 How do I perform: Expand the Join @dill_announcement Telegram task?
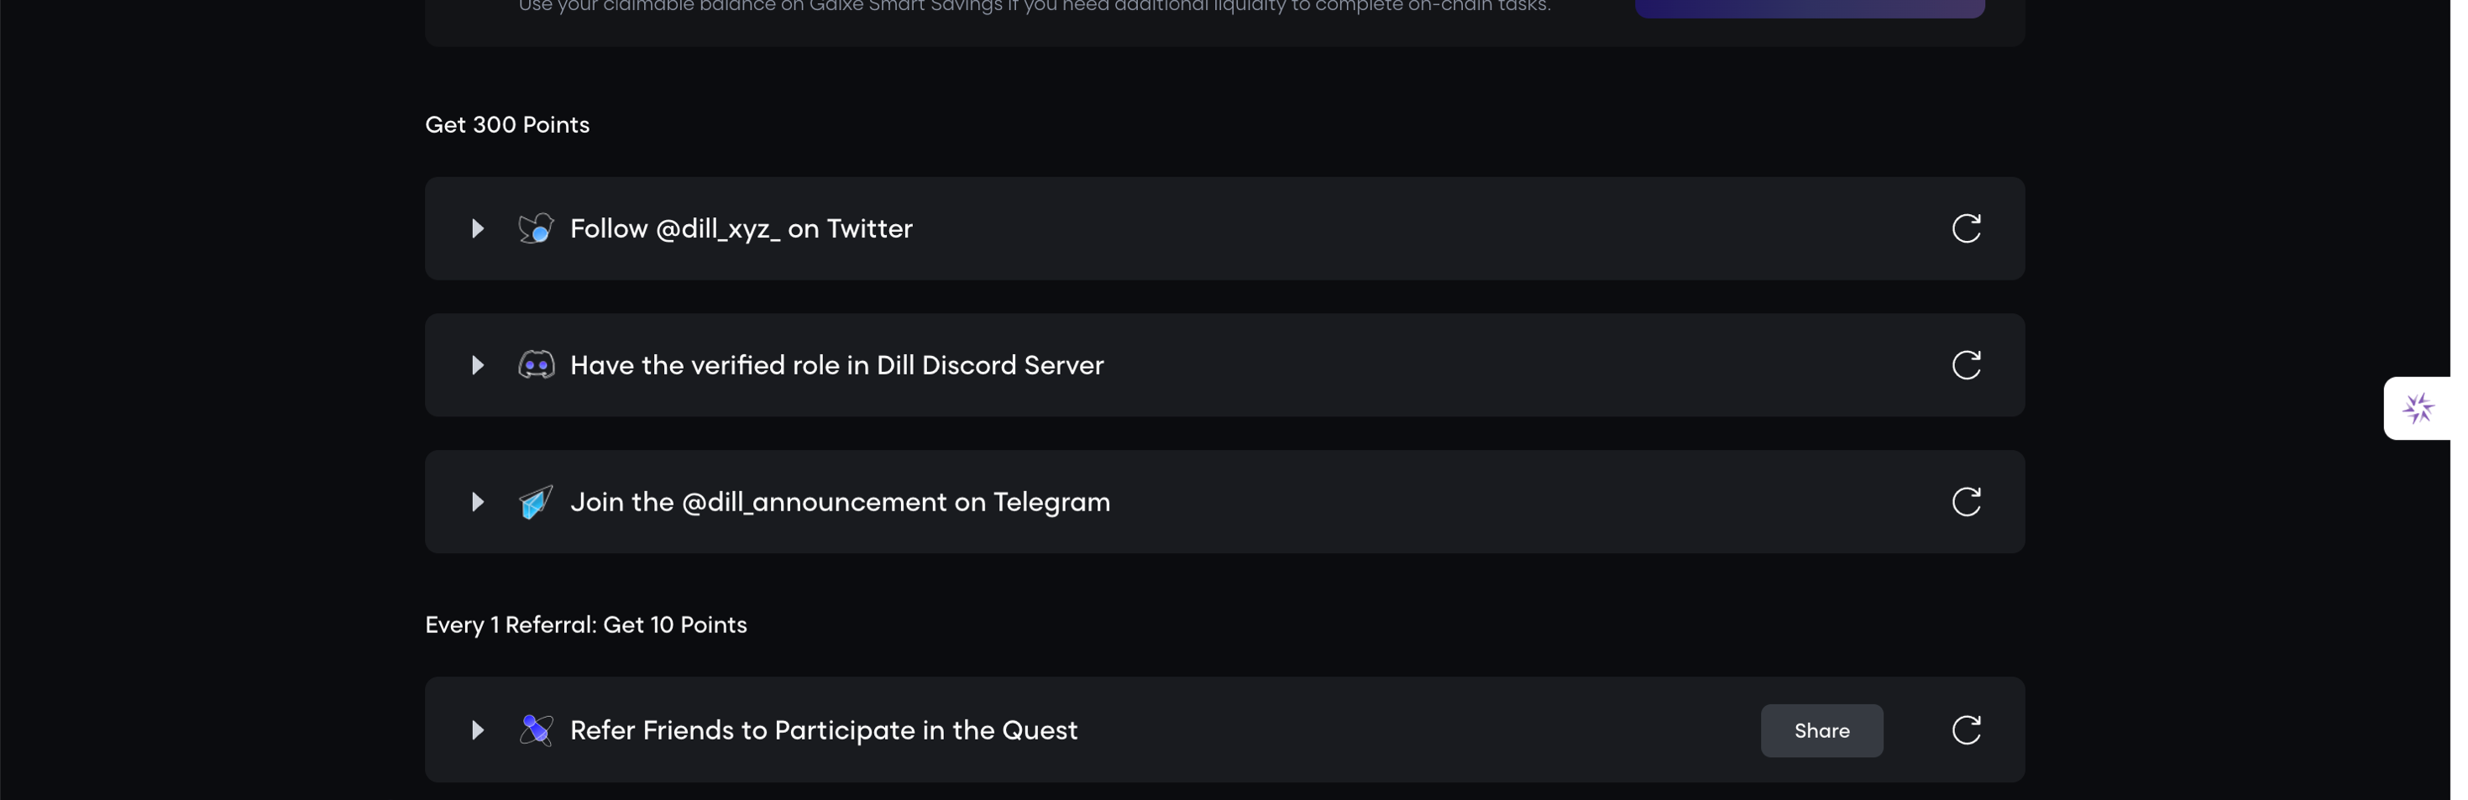pos(477,502)
